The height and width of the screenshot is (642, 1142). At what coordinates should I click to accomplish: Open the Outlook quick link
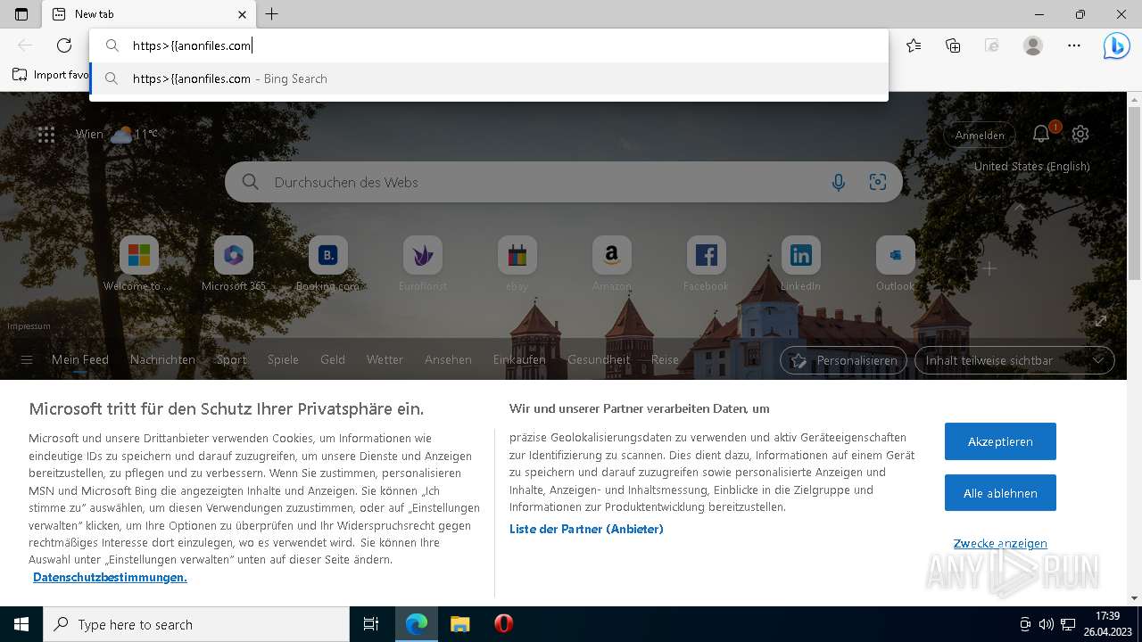pos(895,264)
